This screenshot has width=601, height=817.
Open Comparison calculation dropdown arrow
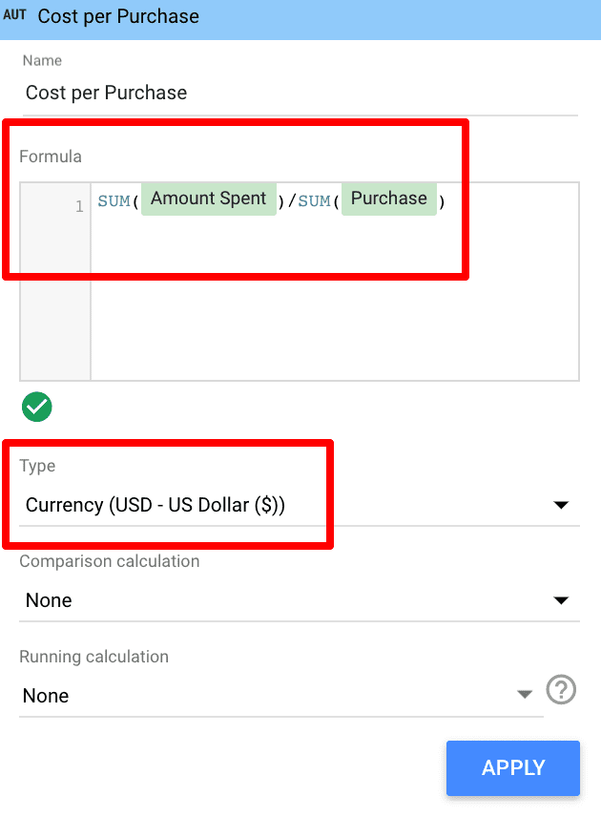tap(561, 600)
